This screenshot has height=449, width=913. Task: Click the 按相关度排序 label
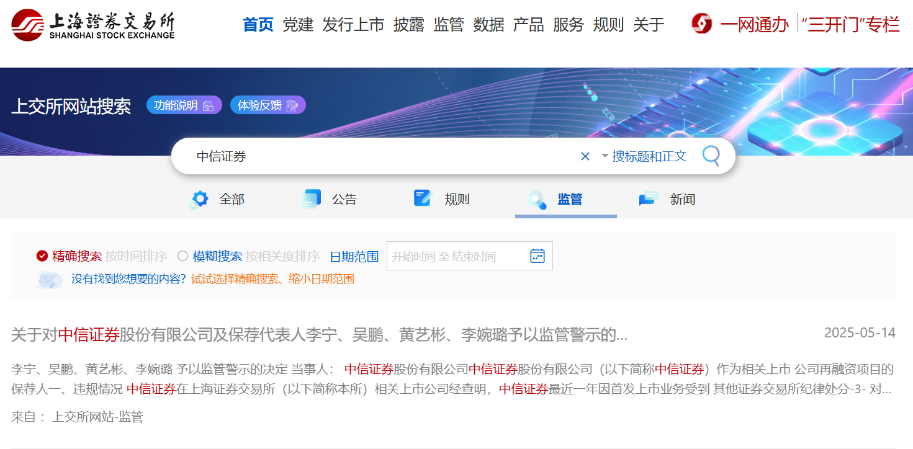(x=282, y=256)
